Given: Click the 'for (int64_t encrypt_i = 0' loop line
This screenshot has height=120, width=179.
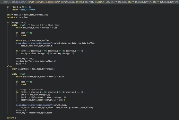Looking at the screenshot, I should point(49,92).
